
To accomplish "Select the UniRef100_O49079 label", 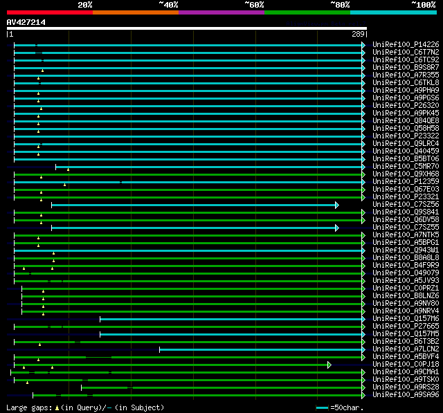I will 406,273.
